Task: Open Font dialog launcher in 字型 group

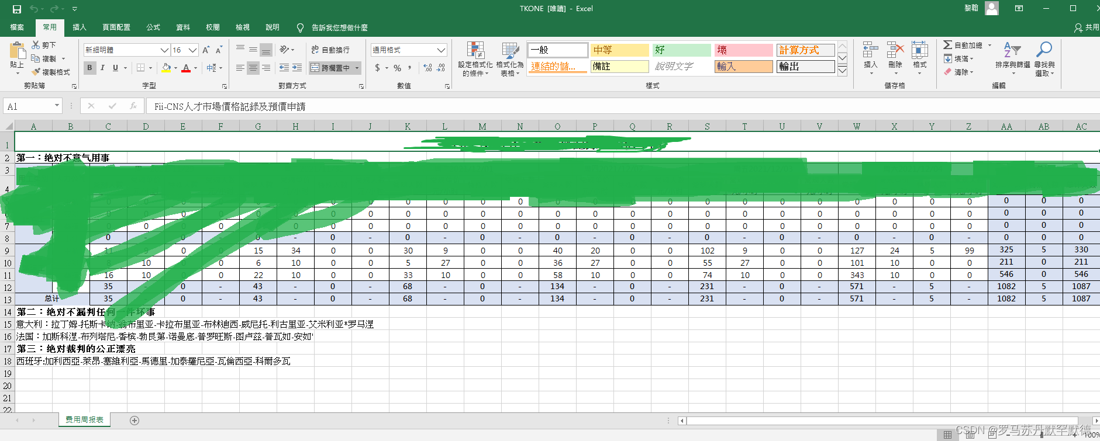Action: [x=225, y=86]
